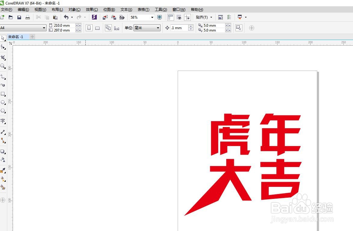Screen dimensions: 353x231
Task: Set page orientation to landscape
Action: tap(97, 28)
